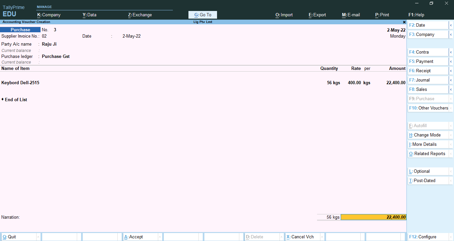Viewport: 454px width, 241px height.
Task: Click Supplier Invoice No. value 02
Action: (44, 36)
